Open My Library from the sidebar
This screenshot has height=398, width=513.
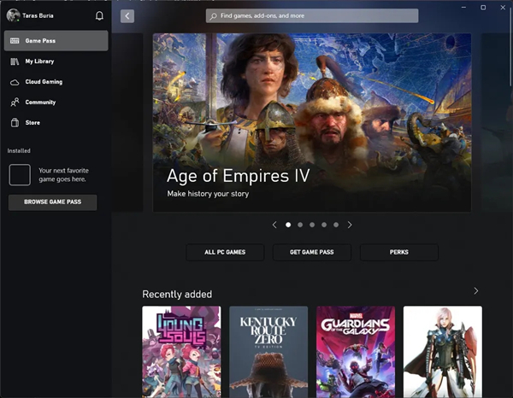click(56, 61)
